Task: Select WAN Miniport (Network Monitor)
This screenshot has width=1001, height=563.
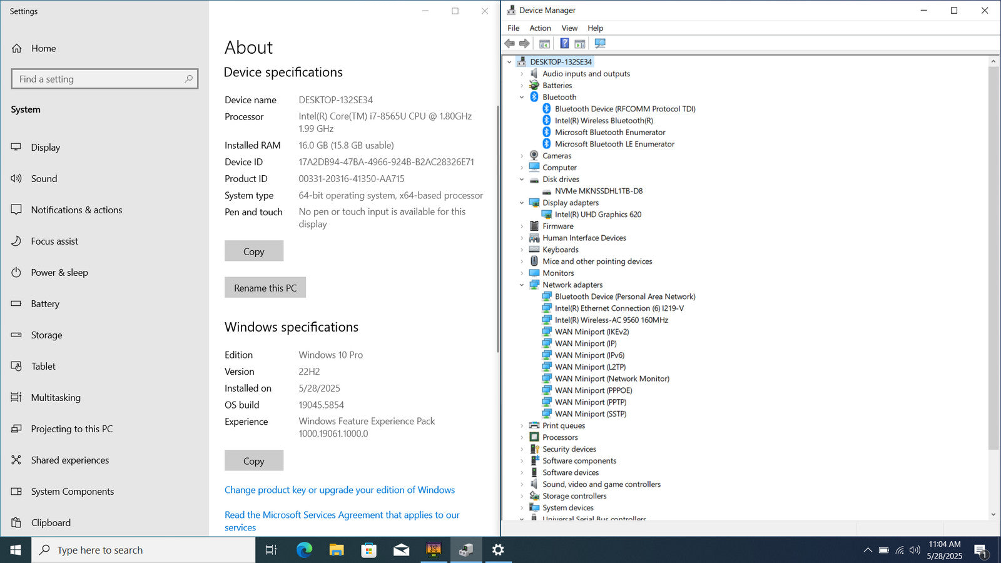Action: click(612, 378)
